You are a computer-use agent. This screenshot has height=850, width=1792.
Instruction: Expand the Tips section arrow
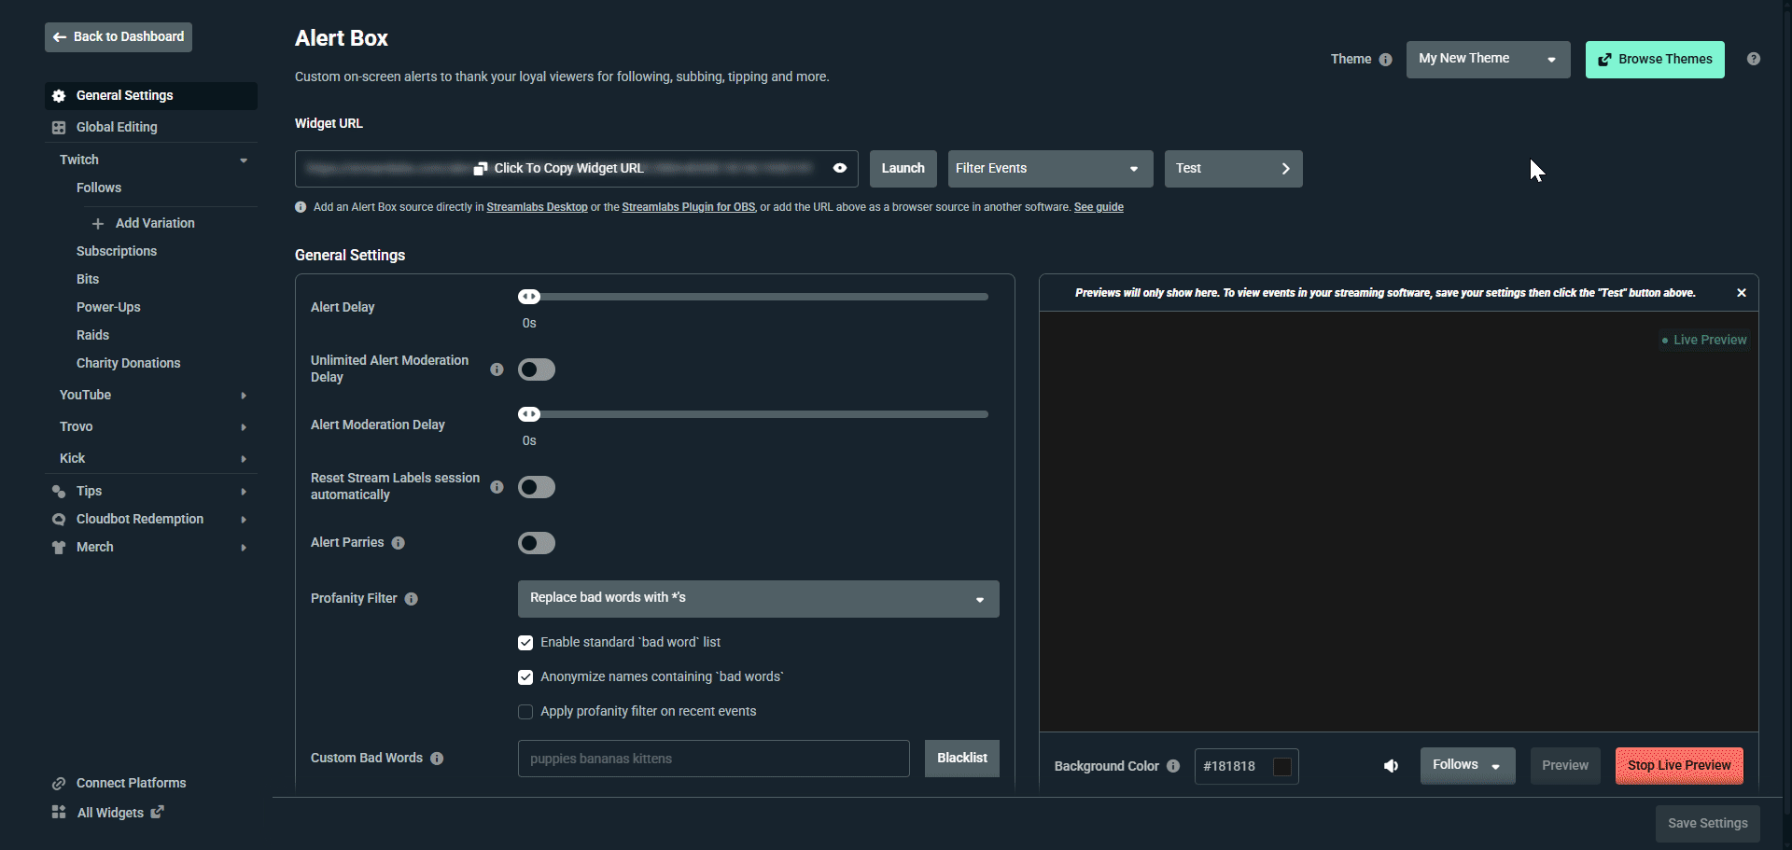pyautogui.click(x=244, y=492)
